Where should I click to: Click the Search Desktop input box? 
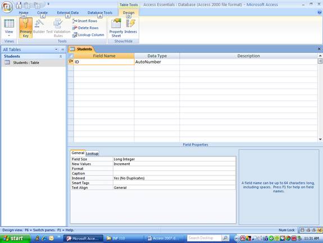point(204,238)
